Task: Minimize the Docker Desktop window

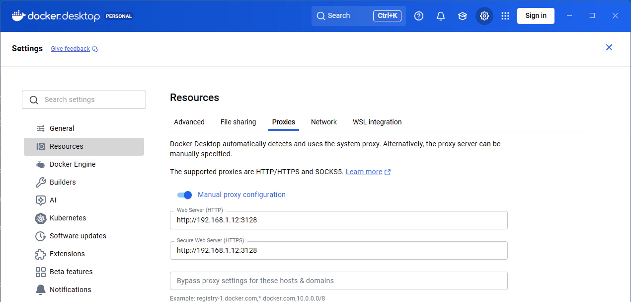Action: (x=569, y=16)
